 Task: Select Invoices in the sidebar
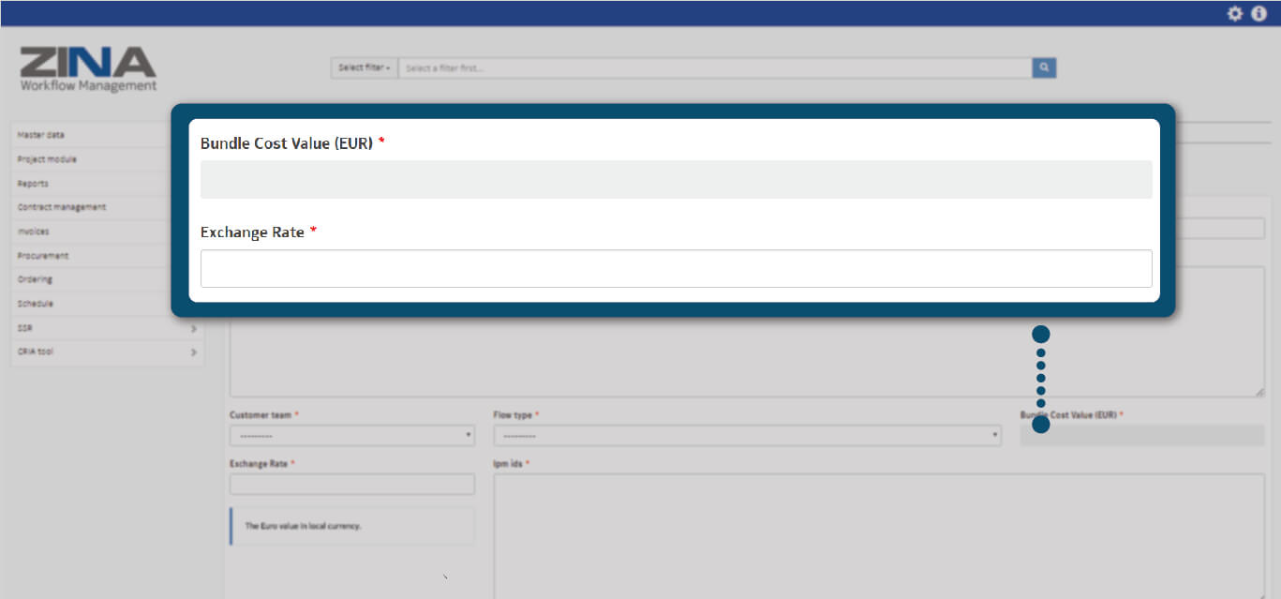click(34, 232)
